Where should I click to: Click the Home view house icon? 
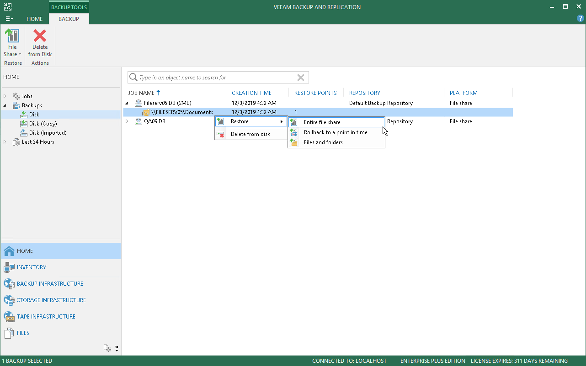point(9,251)
